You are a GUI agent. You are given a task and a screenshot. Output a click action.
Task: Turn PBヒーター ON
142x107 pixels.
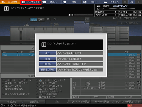point(34,20)
